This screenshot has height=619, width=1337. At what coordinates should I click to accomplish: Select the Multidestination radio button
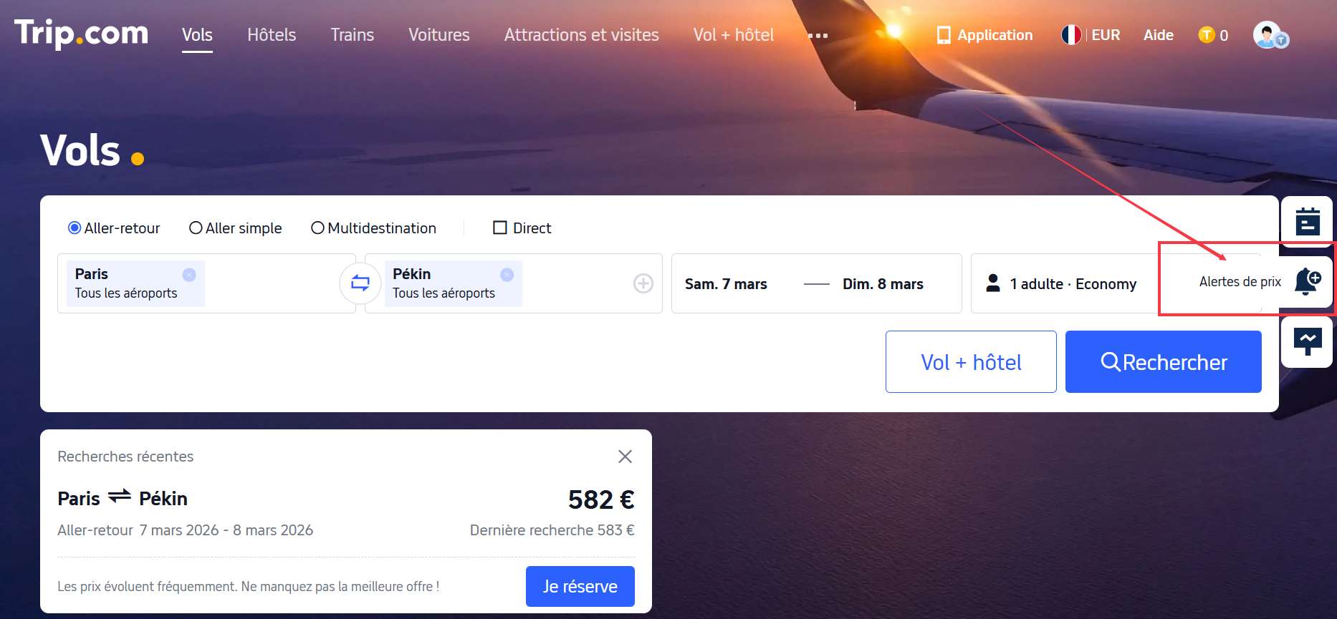(317, 228)
